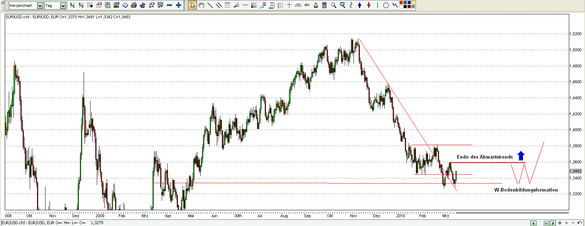The height and width of the screenshot is (226, 585).
Task: Click the 1,5200 price axis label
Action: (x=576, y=34)
